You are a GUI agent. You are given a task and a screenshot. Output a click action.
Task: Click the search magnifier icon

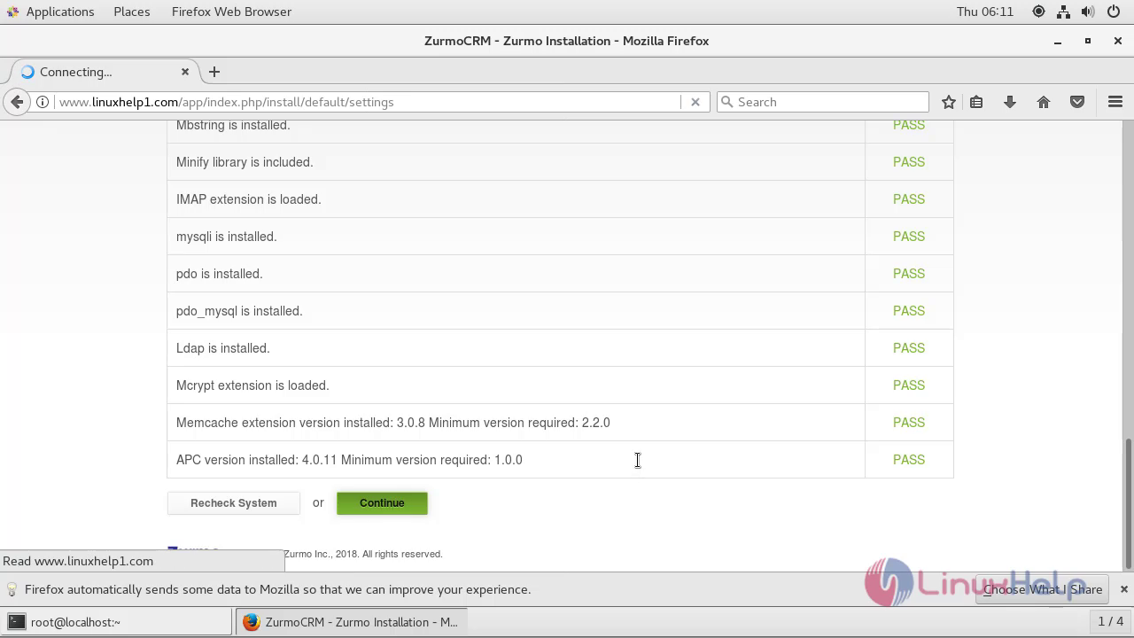tap(727, 102)
